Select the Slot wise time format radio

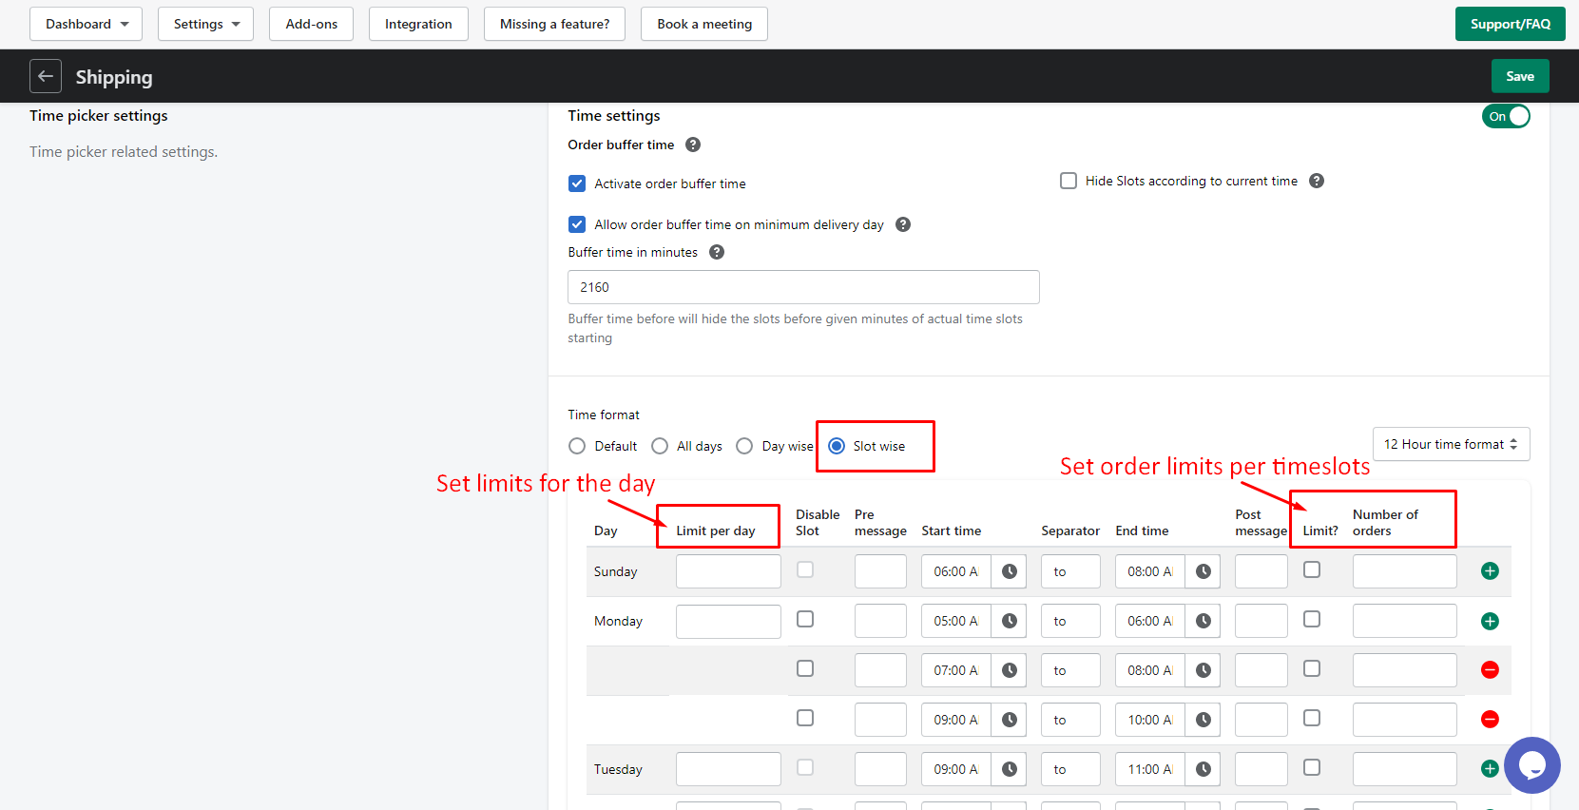(837, 446)
